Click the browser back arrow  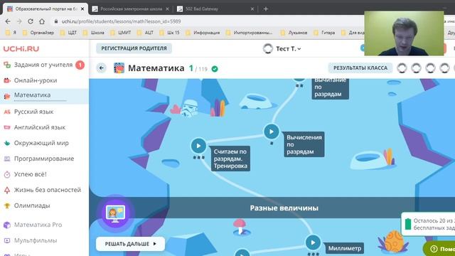[8, 21]
